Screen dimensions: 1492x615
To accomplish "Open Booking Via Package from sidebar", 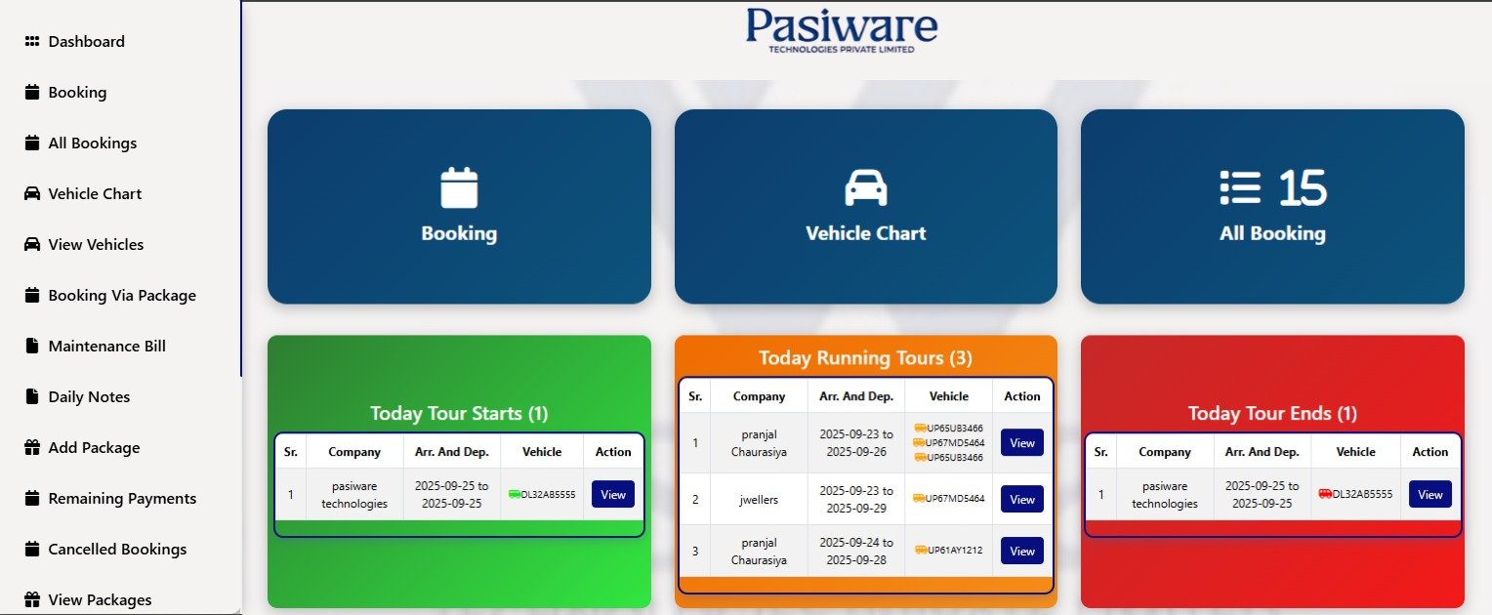I will click(x=122, y=295).
